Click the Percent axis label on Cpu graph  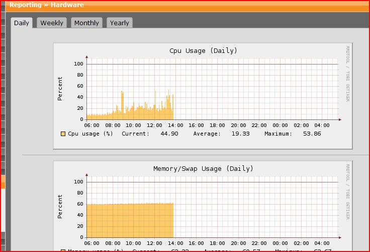tap(60, 89)
